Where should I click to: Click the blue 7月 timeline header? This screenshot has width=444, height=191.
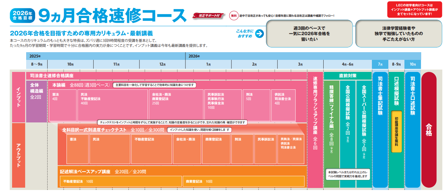[x=380, y=64]
